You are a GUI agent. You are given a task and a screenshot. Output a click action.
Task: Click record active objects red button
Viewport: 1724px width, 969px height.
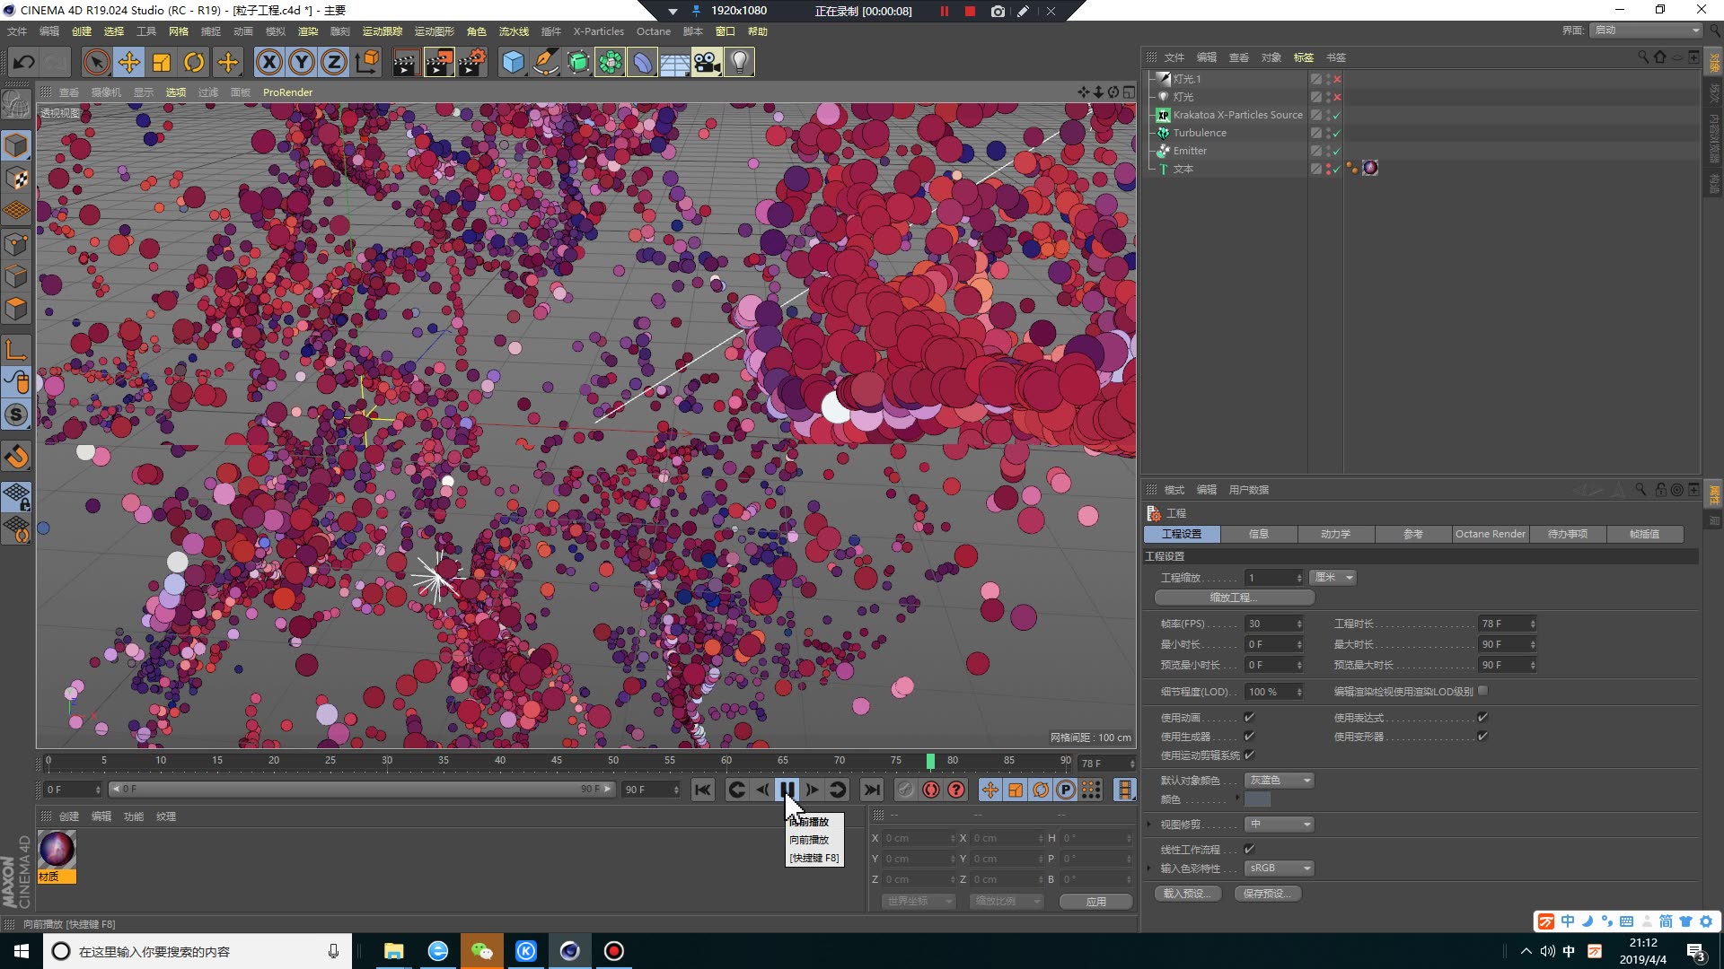931,790
